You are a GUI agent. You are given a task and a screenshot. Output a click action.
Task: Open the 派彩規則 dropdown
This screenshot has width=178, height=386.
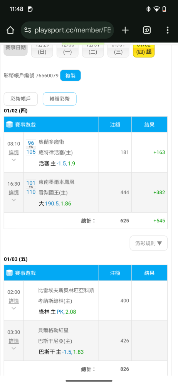[x=148, y=243]
